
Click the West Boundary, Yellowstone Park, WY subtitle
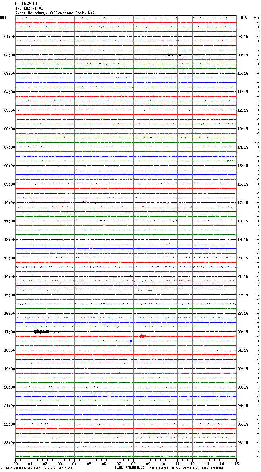55,13
